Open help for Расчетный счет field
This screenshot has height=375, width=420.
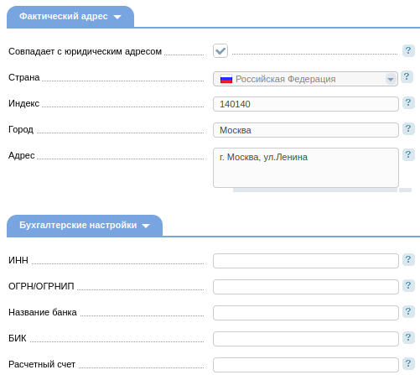pyautogui.click(x=408, y=363)
